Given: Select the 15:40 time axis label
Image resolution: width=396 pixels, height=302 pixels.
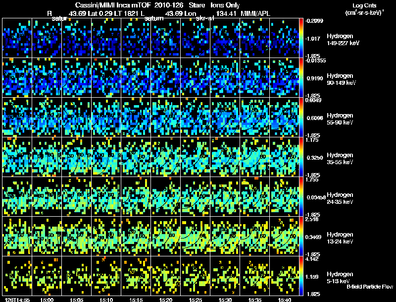Looking at the screenshot, I should click(x=285, y=300).
